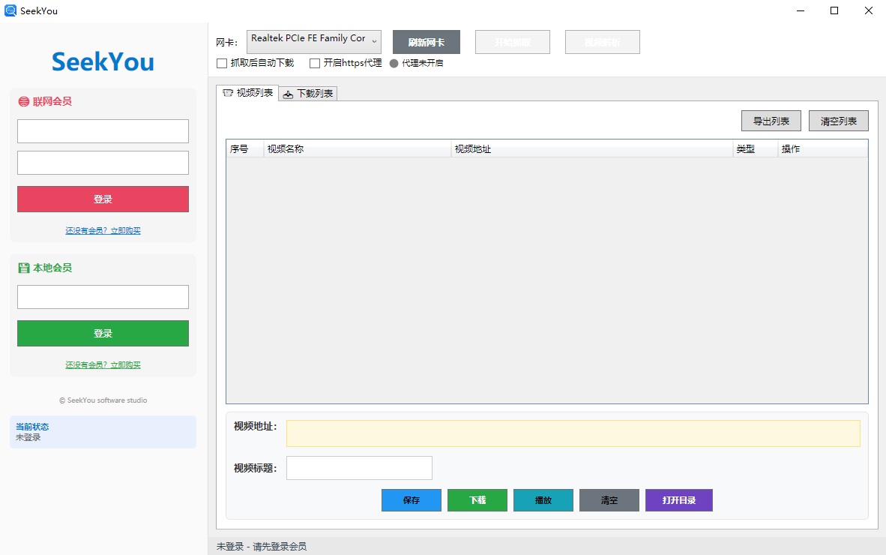The height and width of the screenshot is (555, 886).
Task: Click the 操作 column header
Action: tap(823, 149)
